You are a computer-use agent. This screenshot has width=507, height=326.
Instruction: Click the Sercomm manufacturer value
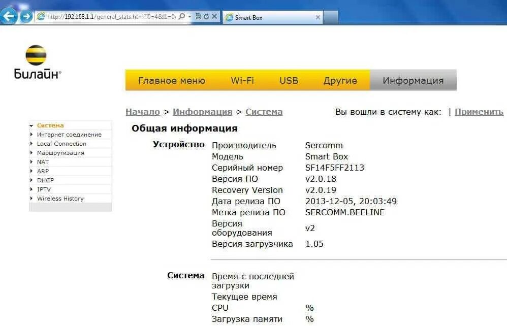(324, 145)
